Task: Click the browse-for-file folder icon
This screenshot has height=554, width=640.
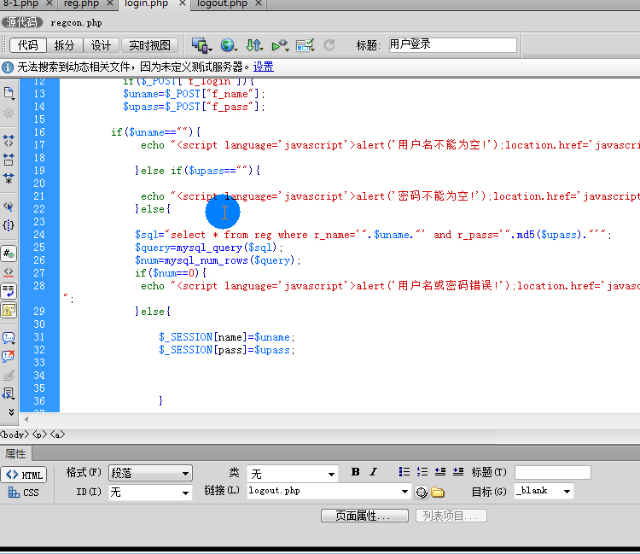Action: point(438,492)
